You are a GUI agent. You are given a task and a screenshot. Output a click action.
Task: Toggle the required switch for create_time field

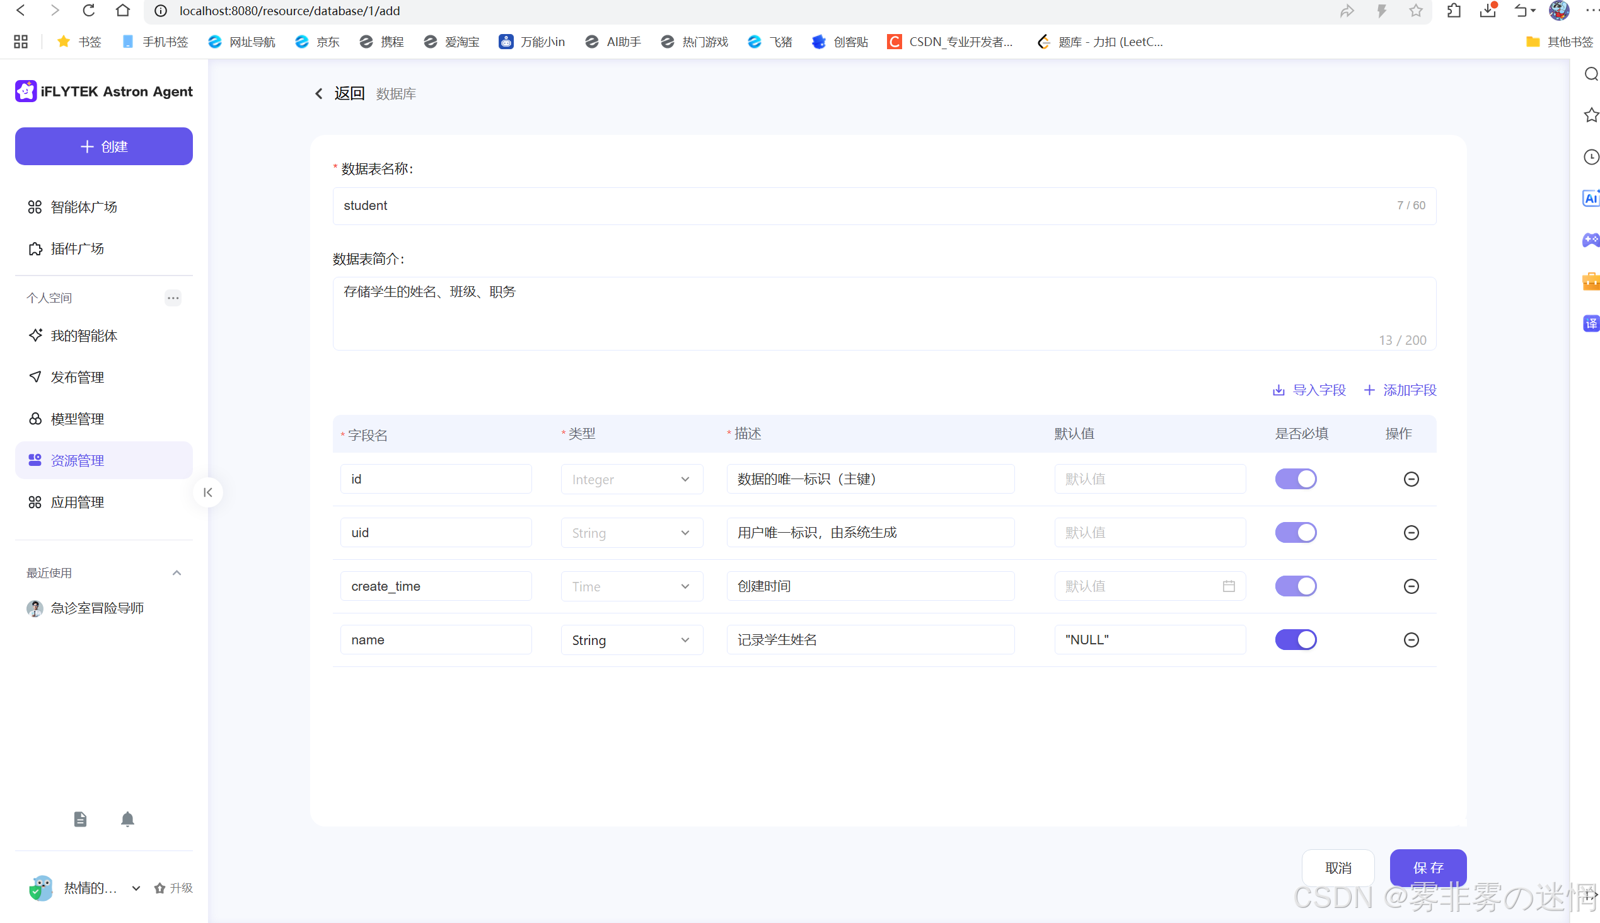tap(1295, 586)
